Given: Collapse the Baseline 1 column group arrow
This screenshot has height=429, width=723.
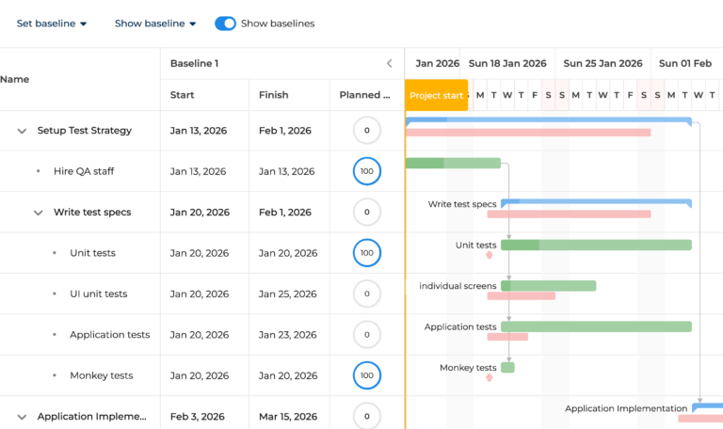Looking at the screenshot, I should click(390, 64).
